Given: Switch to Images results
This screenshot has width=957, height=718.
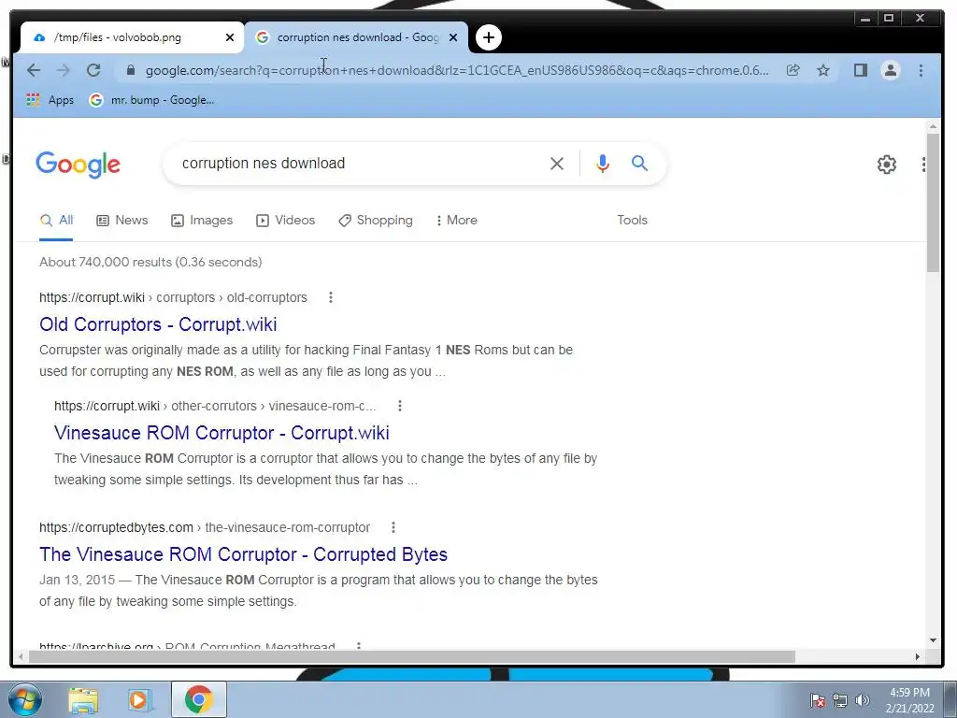Looking at the screenshot, I should click(x=202, y=221).
